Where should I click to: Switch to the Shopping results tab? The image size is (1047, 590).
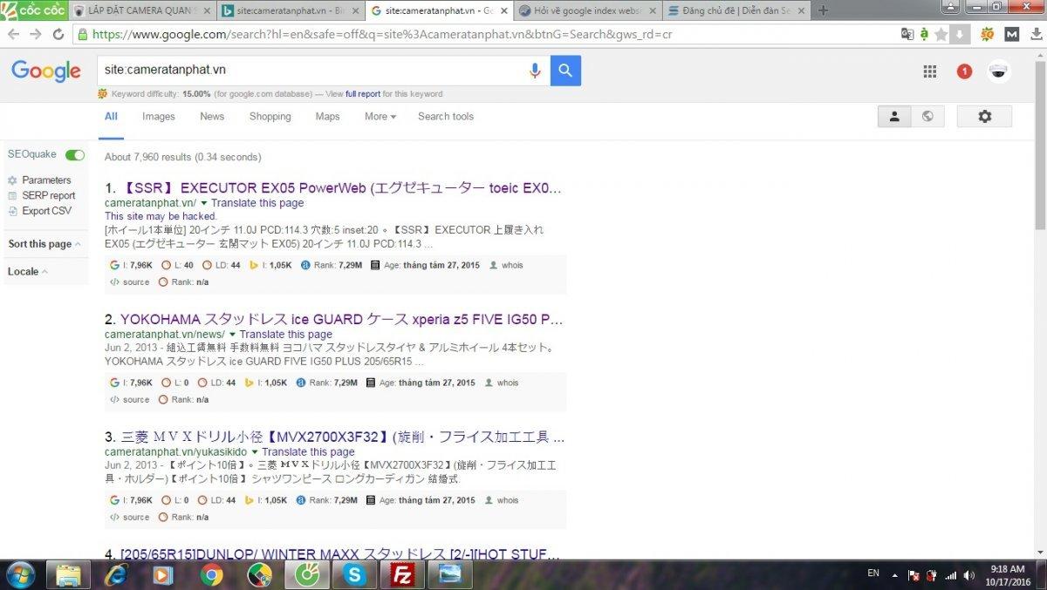click(x=270, y=117)
